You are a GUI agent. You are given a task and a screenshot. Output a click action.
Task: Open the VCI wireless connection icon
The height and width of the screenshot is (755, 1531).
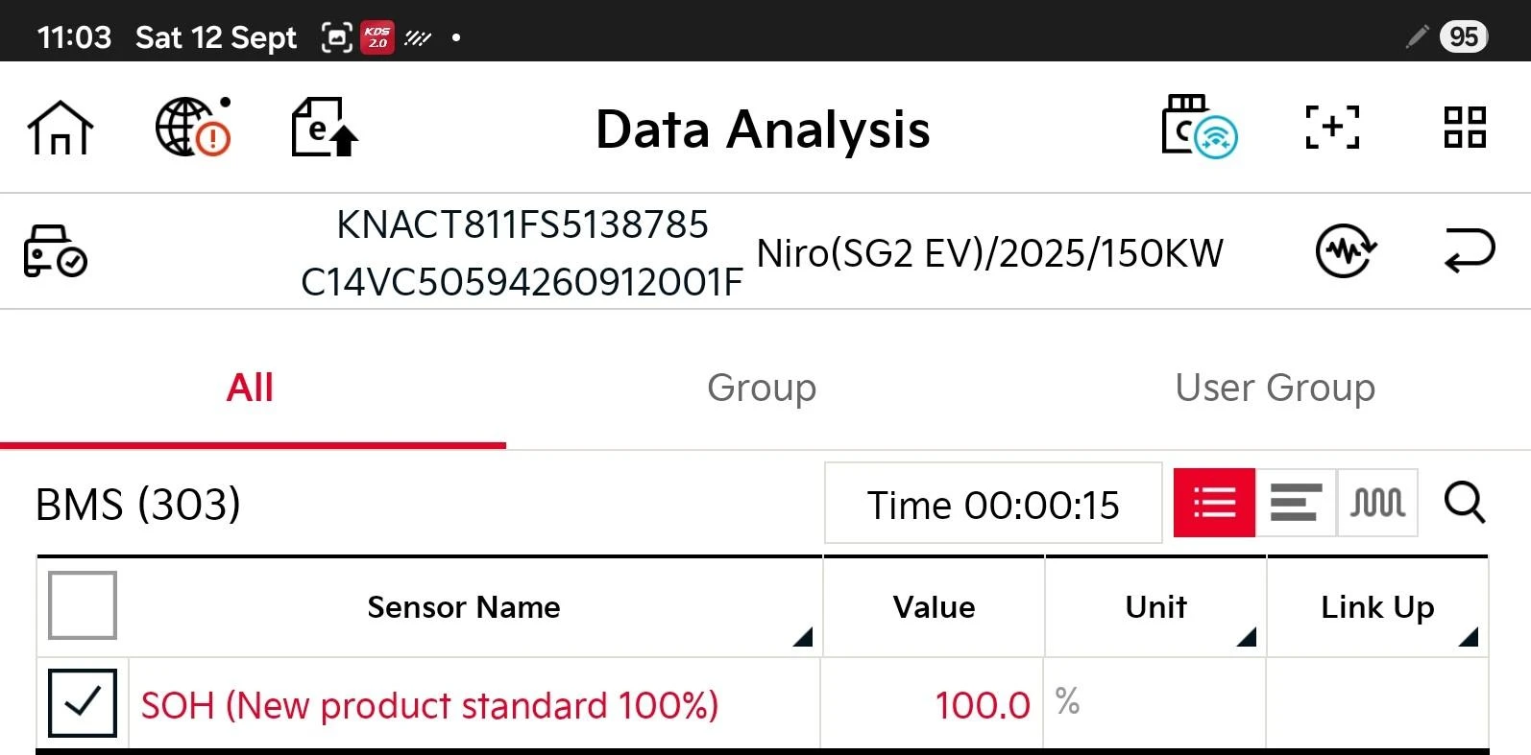click(x=1200, y=126)
